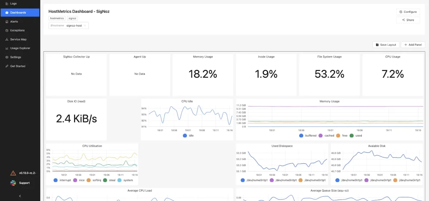Click the 2.4 KiB/s Disk IO value

[77, 119]
